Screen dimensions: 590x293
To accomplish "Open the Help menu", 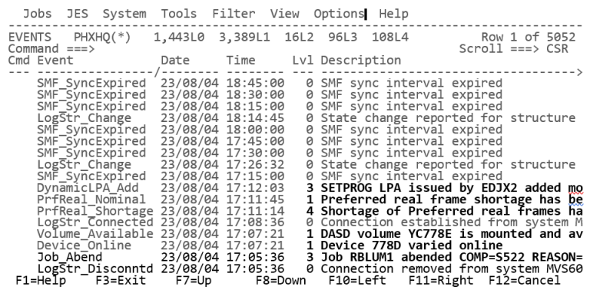I will 393,14.
